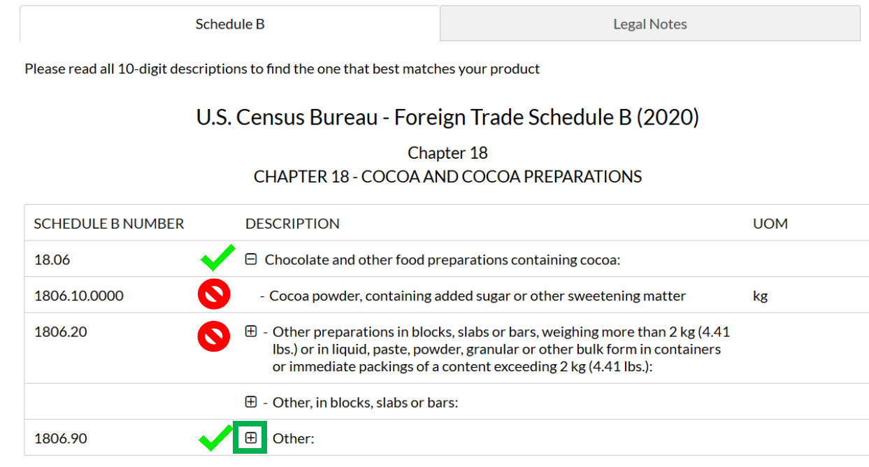The height and width of the screenshot is (467, 869).
Task: Switch to the Legal Notes tab
Action: (650, 24)
